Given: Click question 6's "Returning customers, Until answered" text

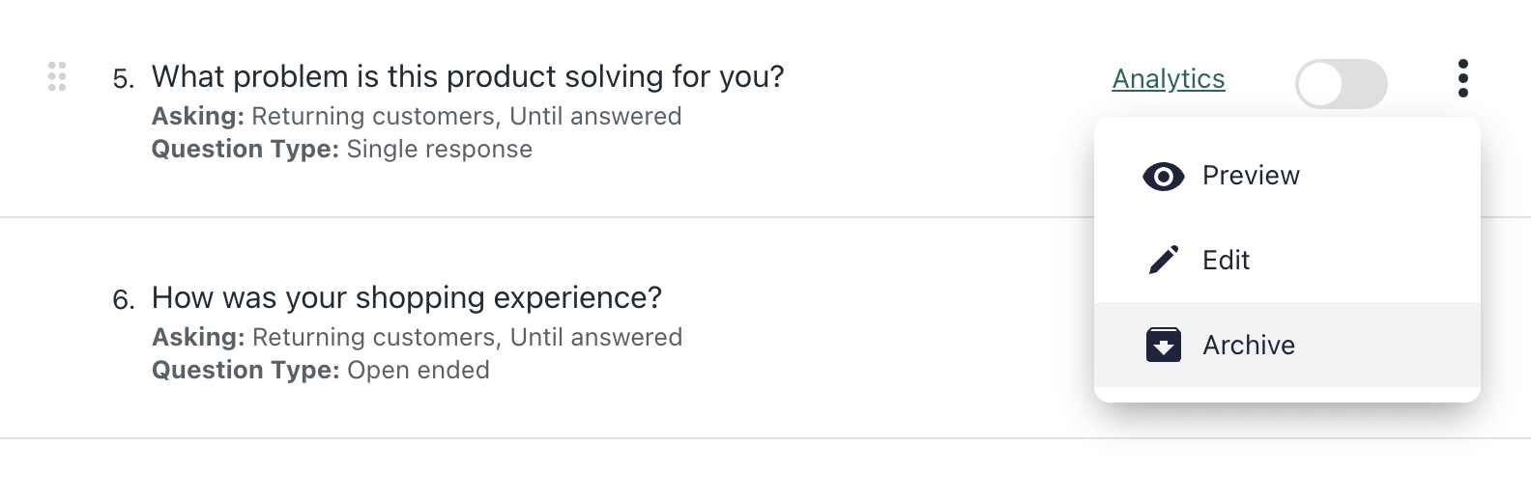Looking at the screenshot, I should pyautogui.click(x=467, y=338).
